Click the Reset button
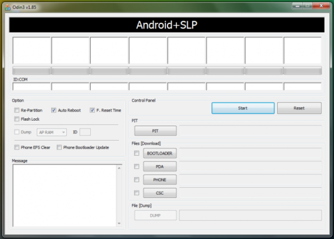The image size is (334, 239). [299, 108]
